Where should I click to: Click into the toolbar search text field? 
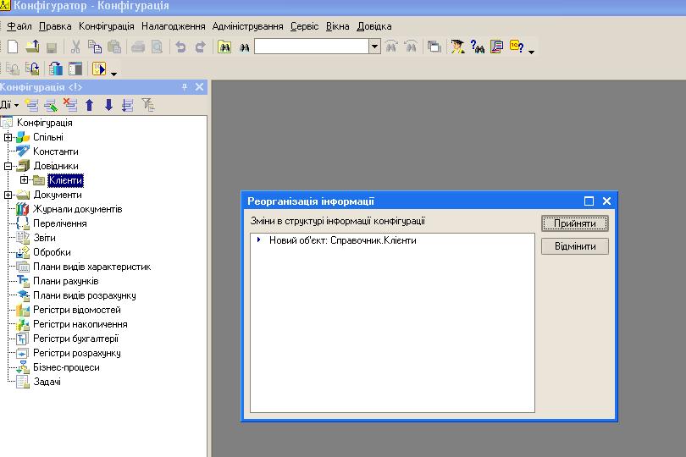coord(312,47)
